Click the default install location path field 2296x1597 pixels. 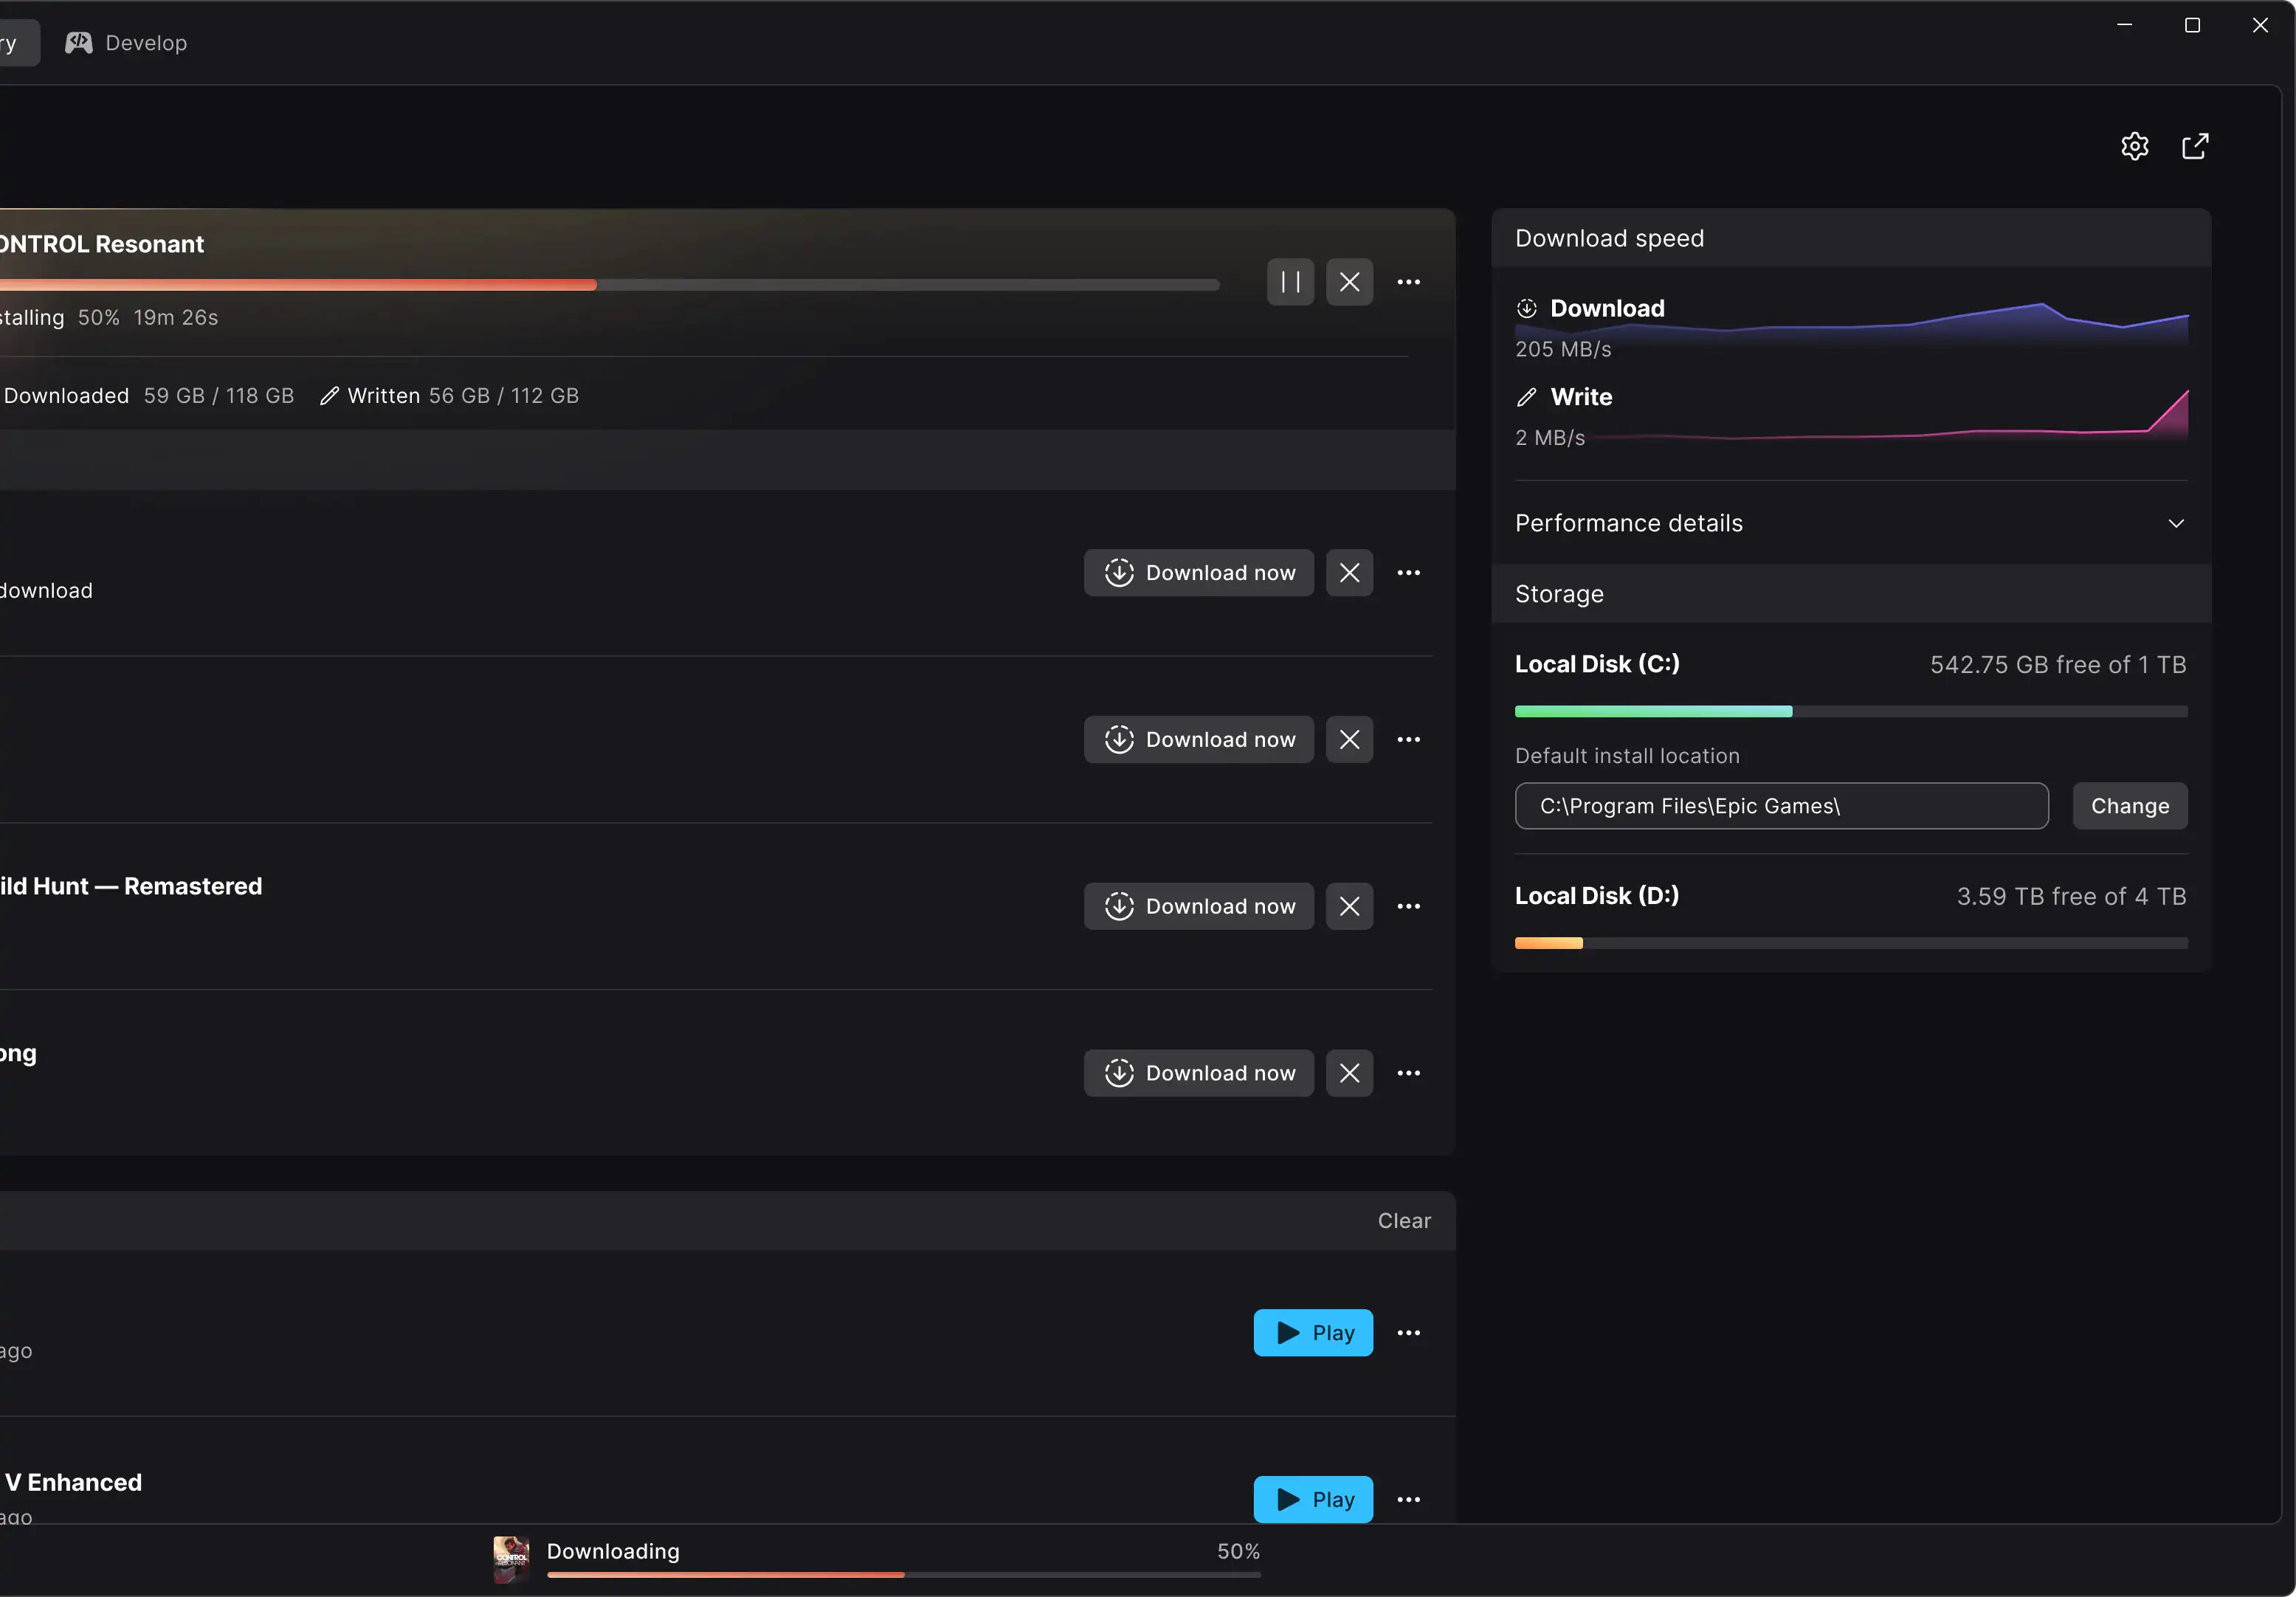point(1781,806)
